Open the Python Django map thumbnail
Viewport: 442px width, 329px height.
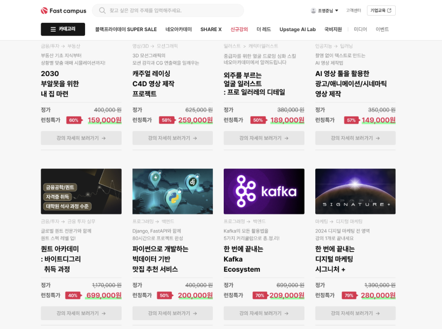point(172,191)
